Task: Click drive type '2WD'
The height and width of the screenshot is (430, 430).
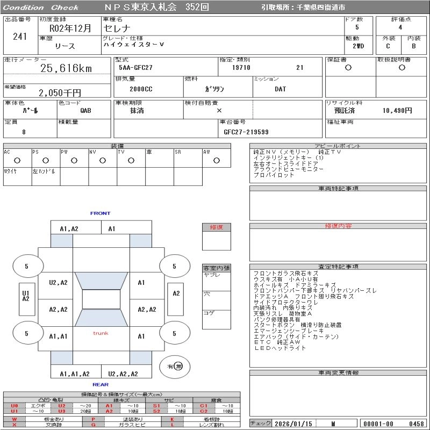Action: [358, 46]
